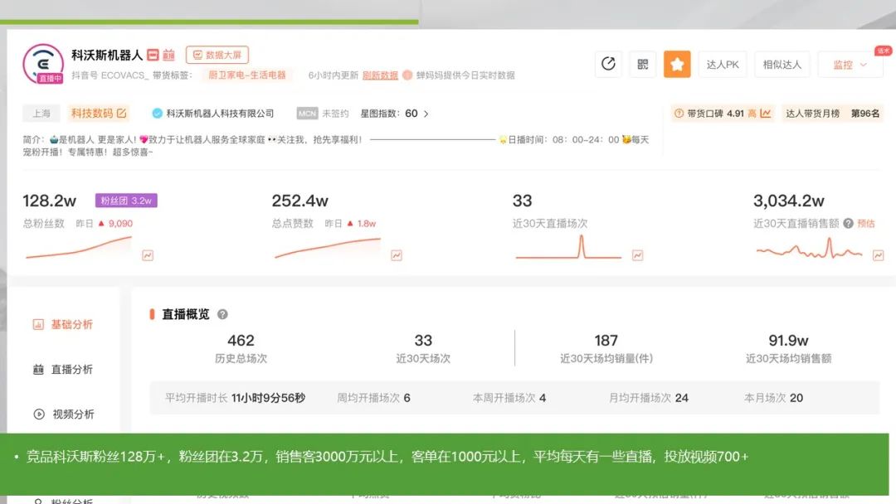
Task: Expand the 星图指数 60 arrow
Action: [426, 114]
